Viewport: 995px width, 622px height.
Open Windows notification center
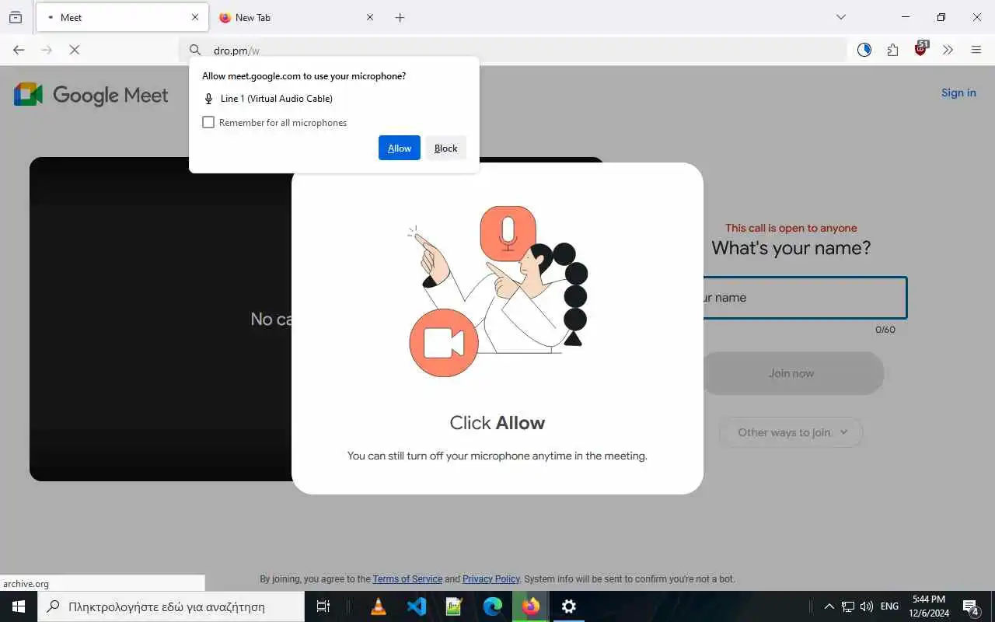971,606
